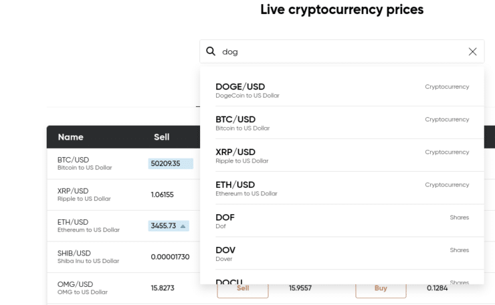Click the Sell button for OMG/USD
Screen dimensions: 495x305
click(242, 289)
